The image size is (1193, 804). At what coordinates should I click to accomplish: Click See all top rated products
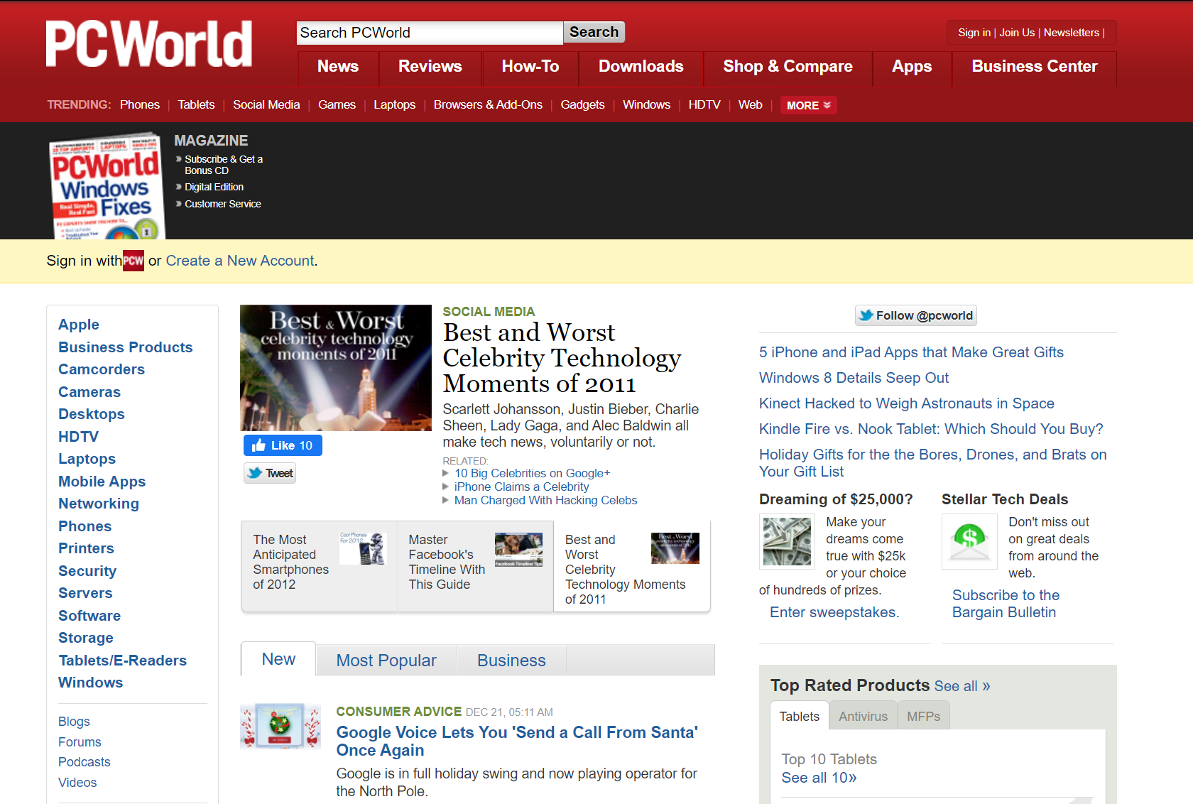(x=962, y=686)
